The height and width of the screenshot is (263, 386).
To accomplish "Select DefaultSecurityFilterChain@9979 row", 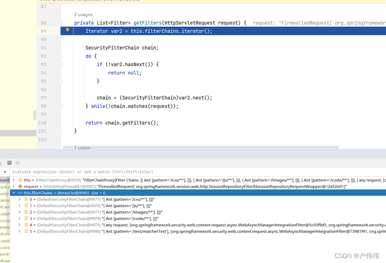I will [x=198, y=225].
